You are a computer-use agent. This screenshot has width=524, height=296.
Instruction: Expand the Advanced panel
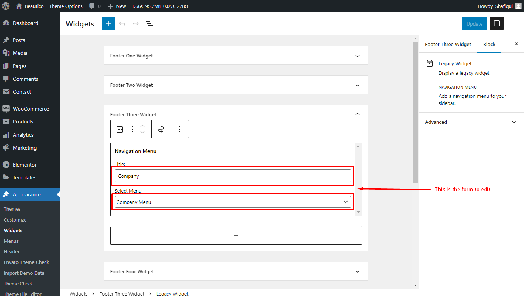tap(471, 122)
